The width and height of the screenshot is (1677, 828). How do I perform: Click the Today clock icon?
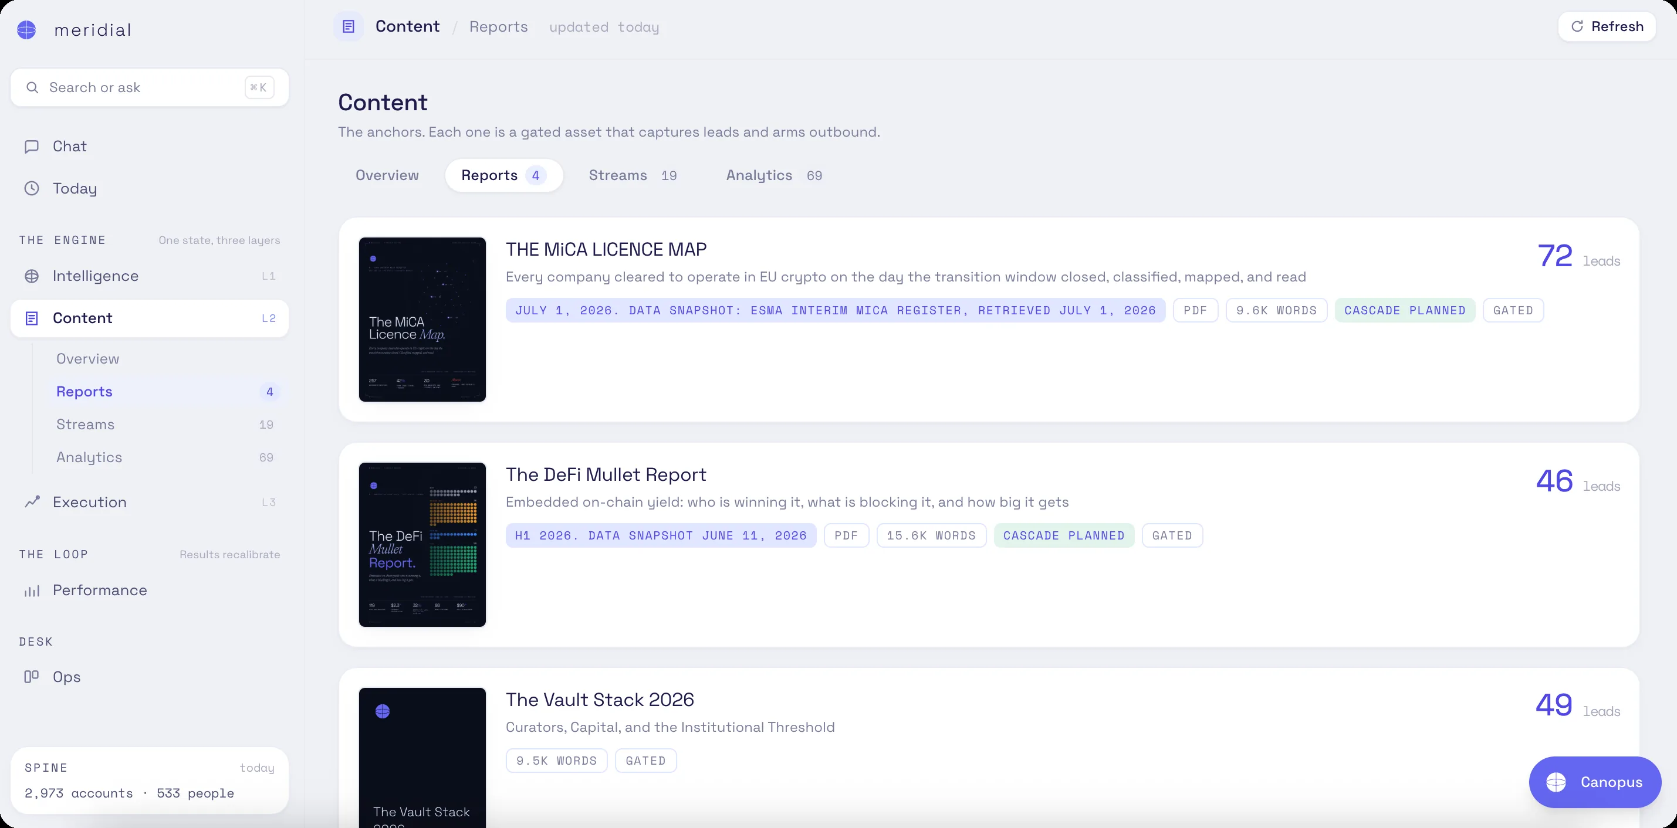click(31, 189)
